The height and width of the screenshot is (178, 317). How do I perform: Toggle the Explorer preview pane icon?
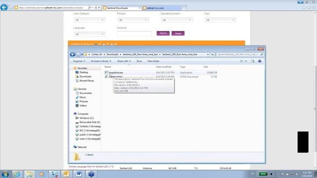[x=253, y=61]
